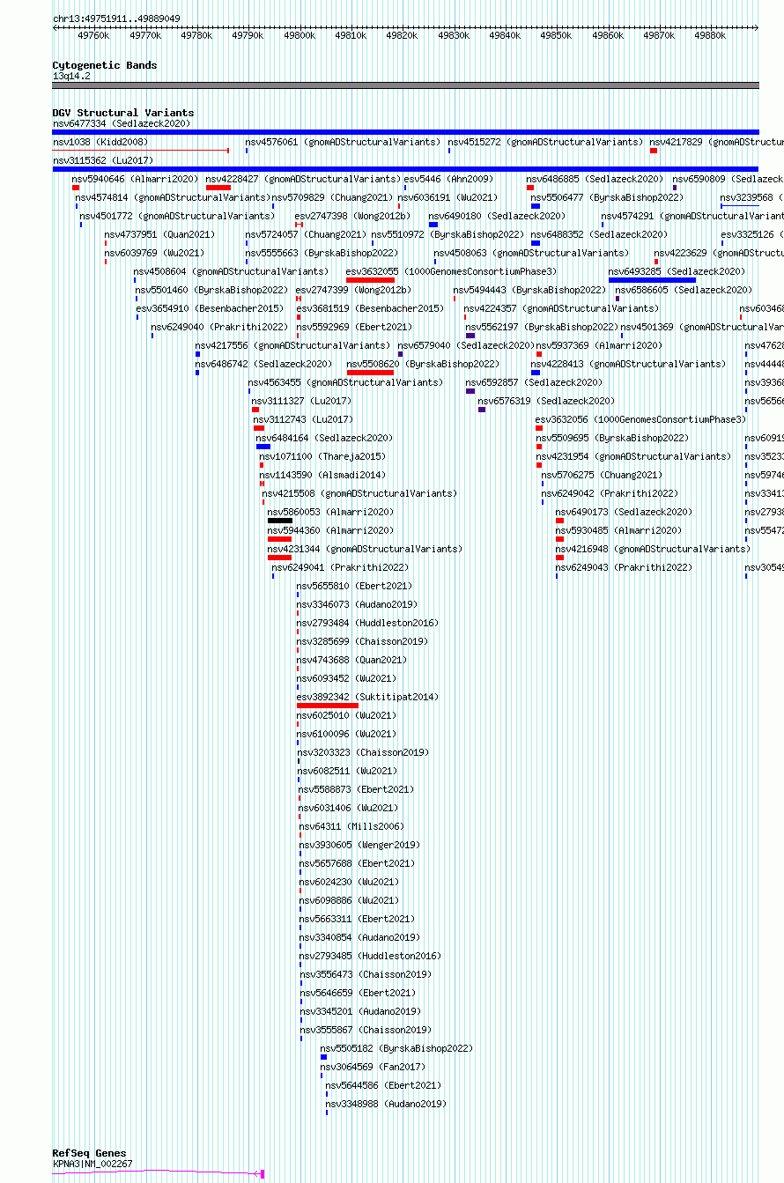Select nsv5937369 (Almarri2020) label
Image resolution: width=784 pixels, height=1183 pixels.
(x=599, y=345)
